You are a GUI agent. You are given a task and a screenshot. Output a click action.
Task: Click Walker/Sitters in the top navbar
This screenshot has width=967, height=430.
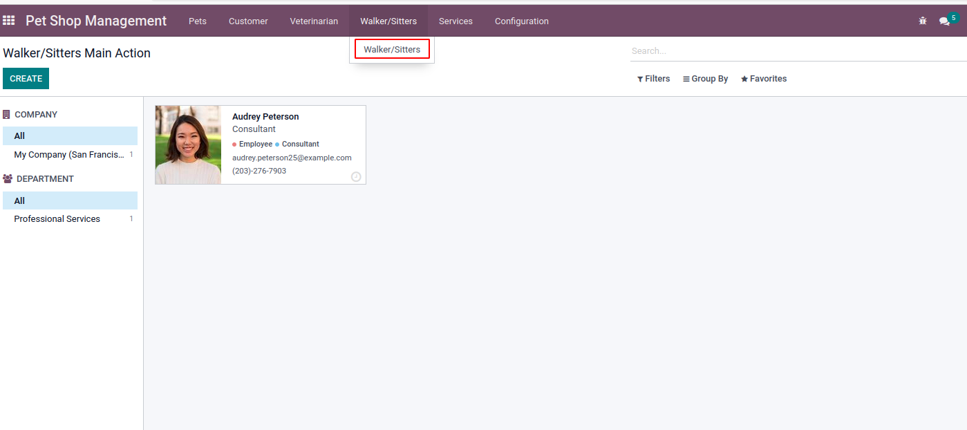pos(388,21)
